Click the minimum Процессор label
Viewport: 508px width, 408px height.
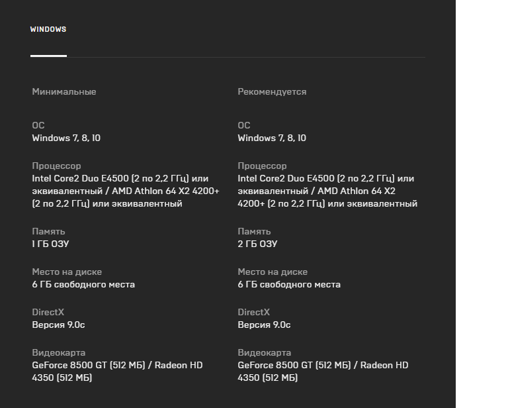[x=56, y=166]
